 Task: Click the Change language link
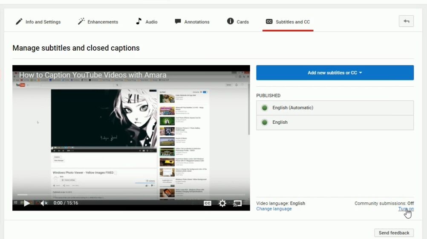(x=274, y=209)
